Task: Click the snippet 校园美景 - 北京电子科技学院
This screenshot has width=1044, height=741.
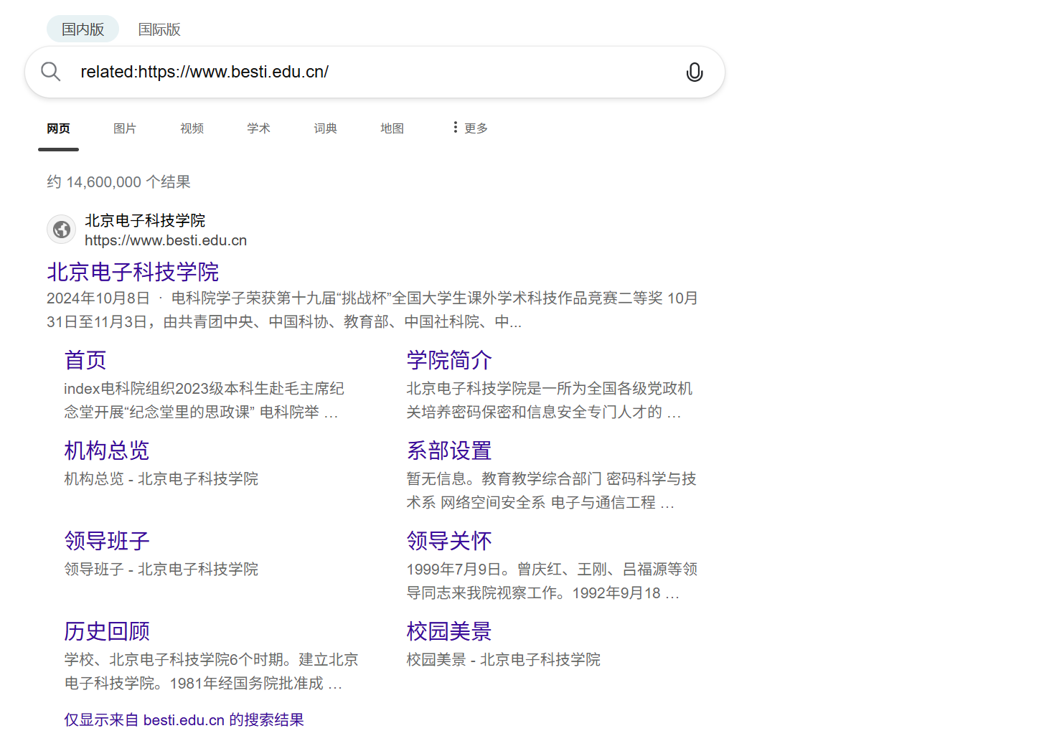Action: (503, 659)
